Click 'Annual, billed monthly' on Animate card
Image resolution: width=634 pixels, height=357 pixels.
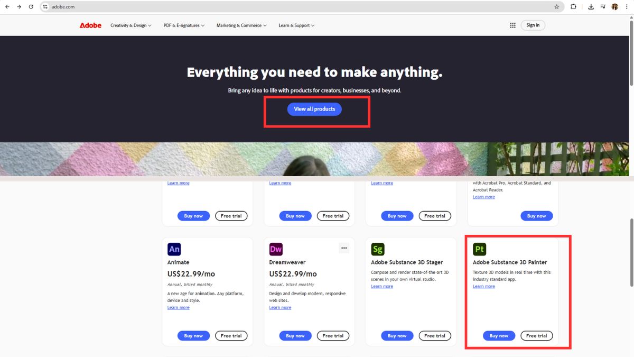(x=190, y=285)
